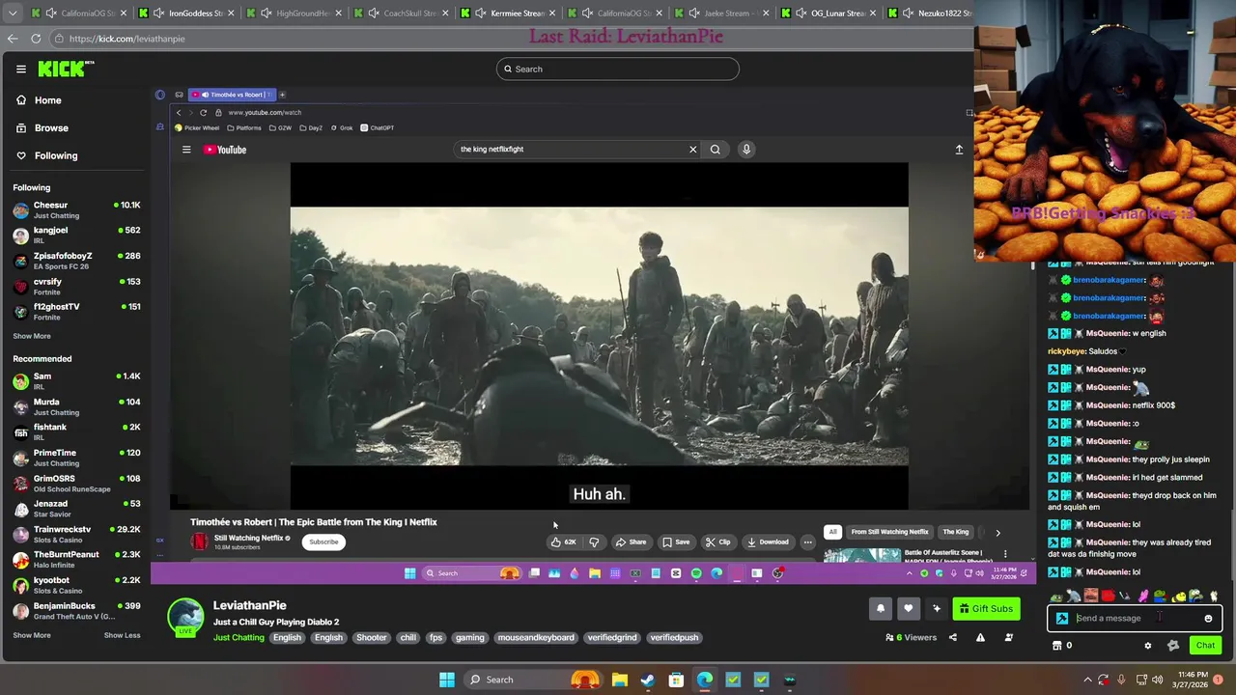Click the YouTube upload arrow icon
This screenshot has width=1236, height=695.
pyautogui.click(x=959, y=150)
